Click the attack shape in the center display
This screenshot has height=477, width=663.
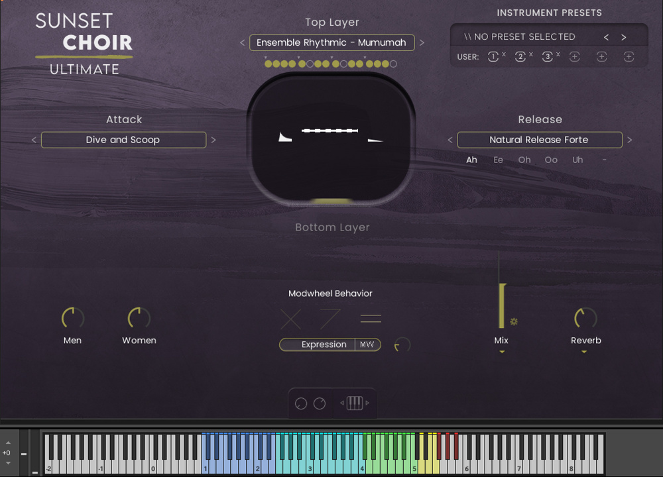284,137
